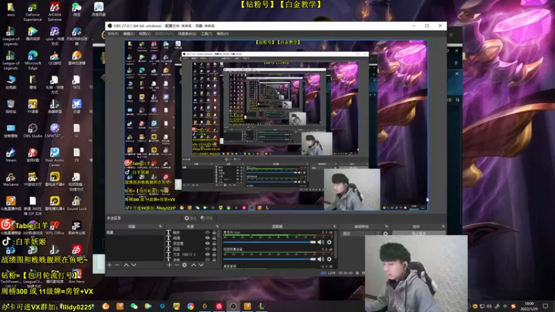
Task: Mute the 麦克风/Aux mixer channel
Action: coord(321,242)
